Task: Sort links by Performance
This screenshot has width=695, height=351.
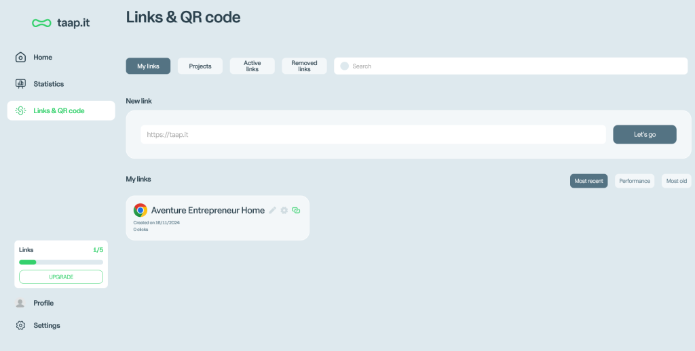Action: coord(635,181)
